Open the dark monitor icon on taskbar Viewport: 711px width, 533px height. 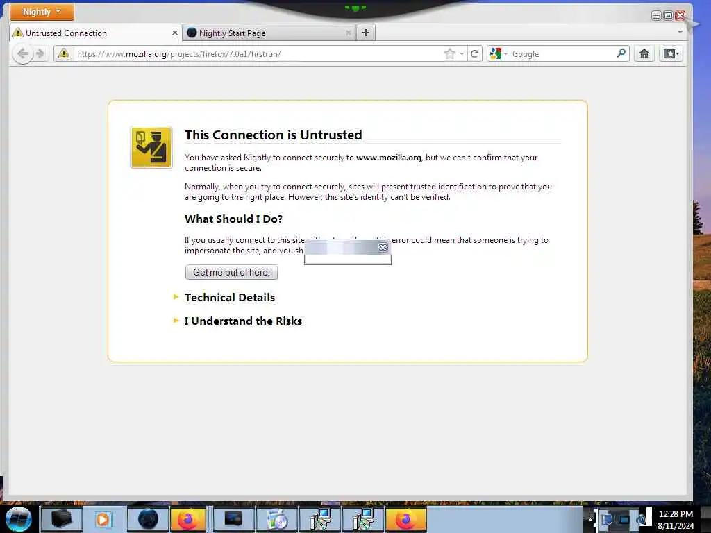point(233,519)
